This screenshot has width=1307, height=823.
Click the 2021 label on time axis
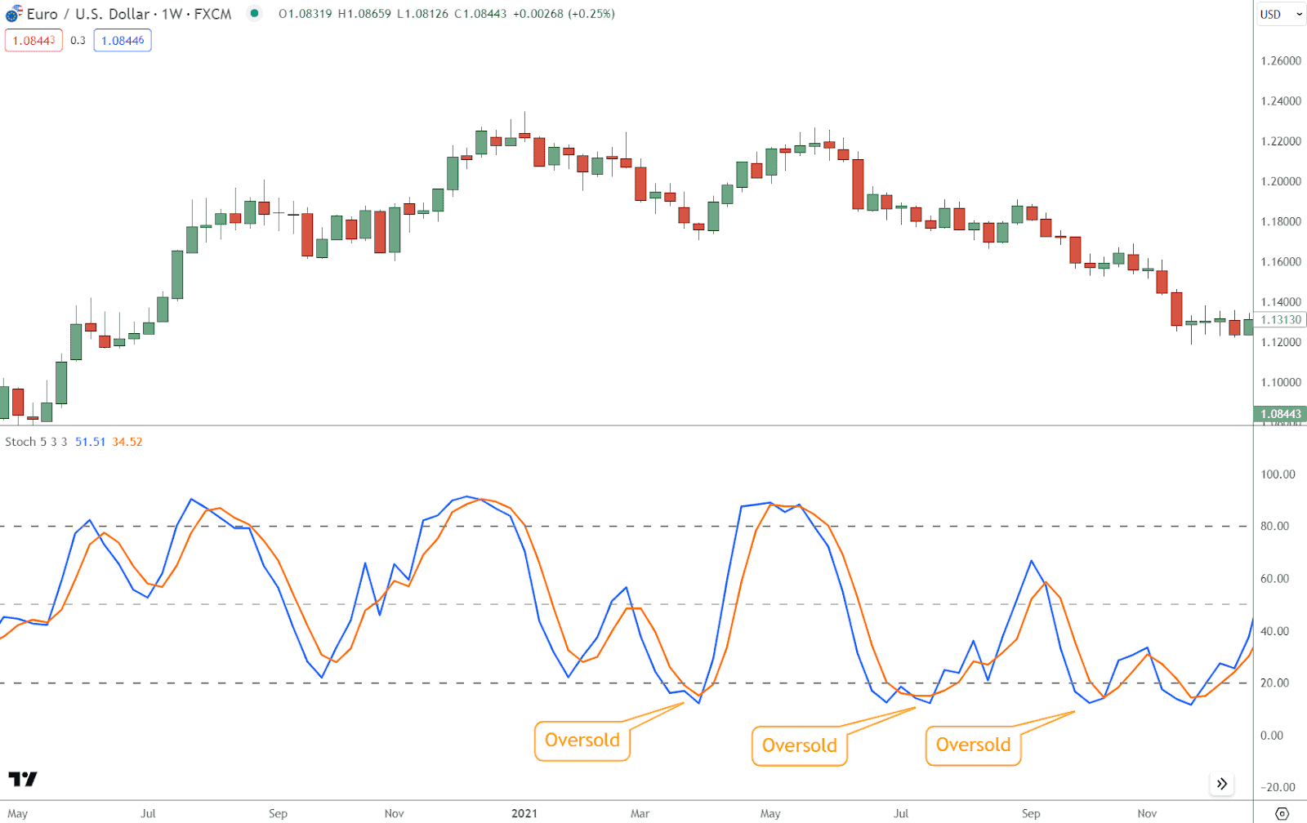(x=524, y=813)
